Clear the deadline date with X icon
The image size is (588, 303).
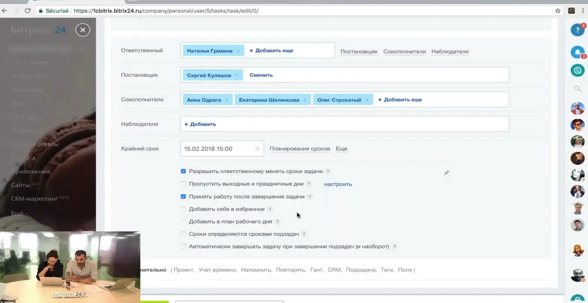[257, 149]
